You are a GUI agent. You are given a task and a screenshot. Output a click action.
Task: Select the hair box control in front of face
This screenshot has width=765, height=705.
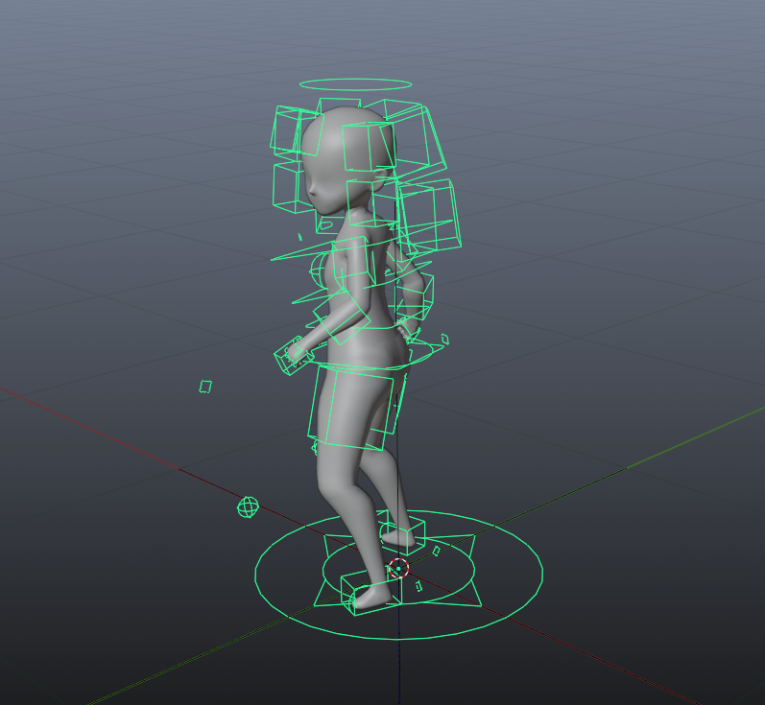(x=288, y=184)
